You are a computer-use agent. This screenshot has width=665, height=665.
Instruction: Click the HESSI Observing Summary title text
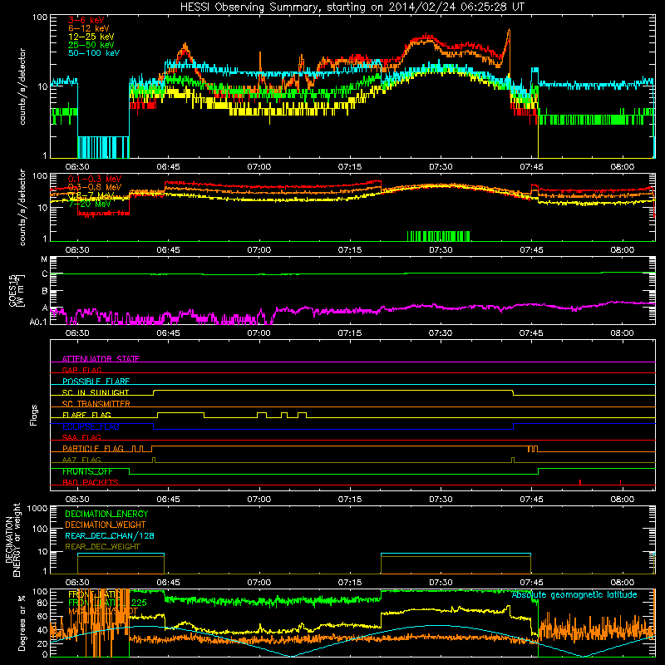pyautogui.click(x=352, y=7)
